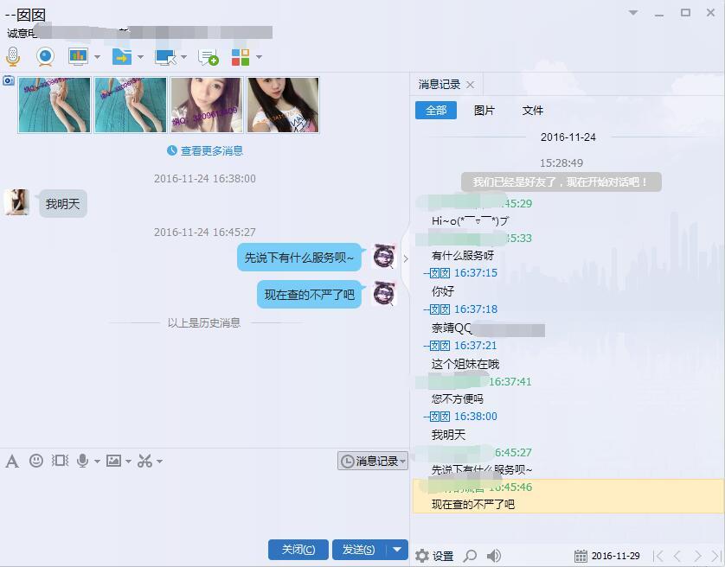Collapse the message record side panel arrow
Image resolution: width=725 pixels, height=567 pixels.
406,258
